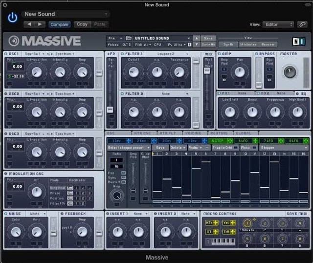
Task: Grab the 6 LFO modulation handle
Action: tap(255, 141)
